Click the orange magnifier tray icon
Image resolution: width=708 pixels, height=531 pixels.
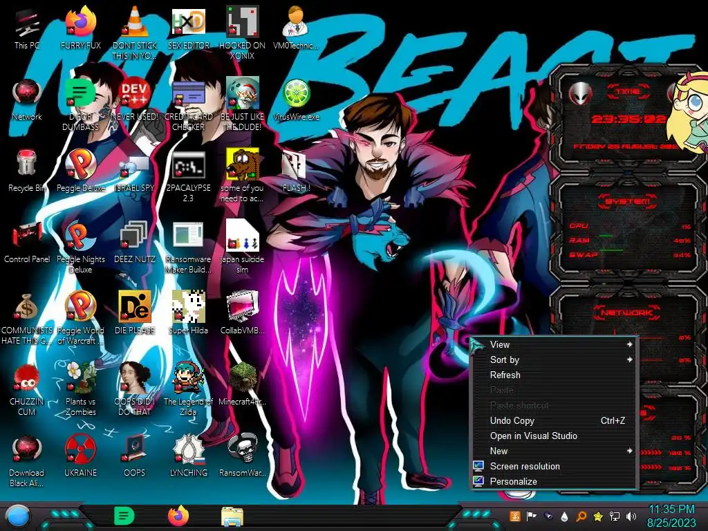[x=581, y=516]
